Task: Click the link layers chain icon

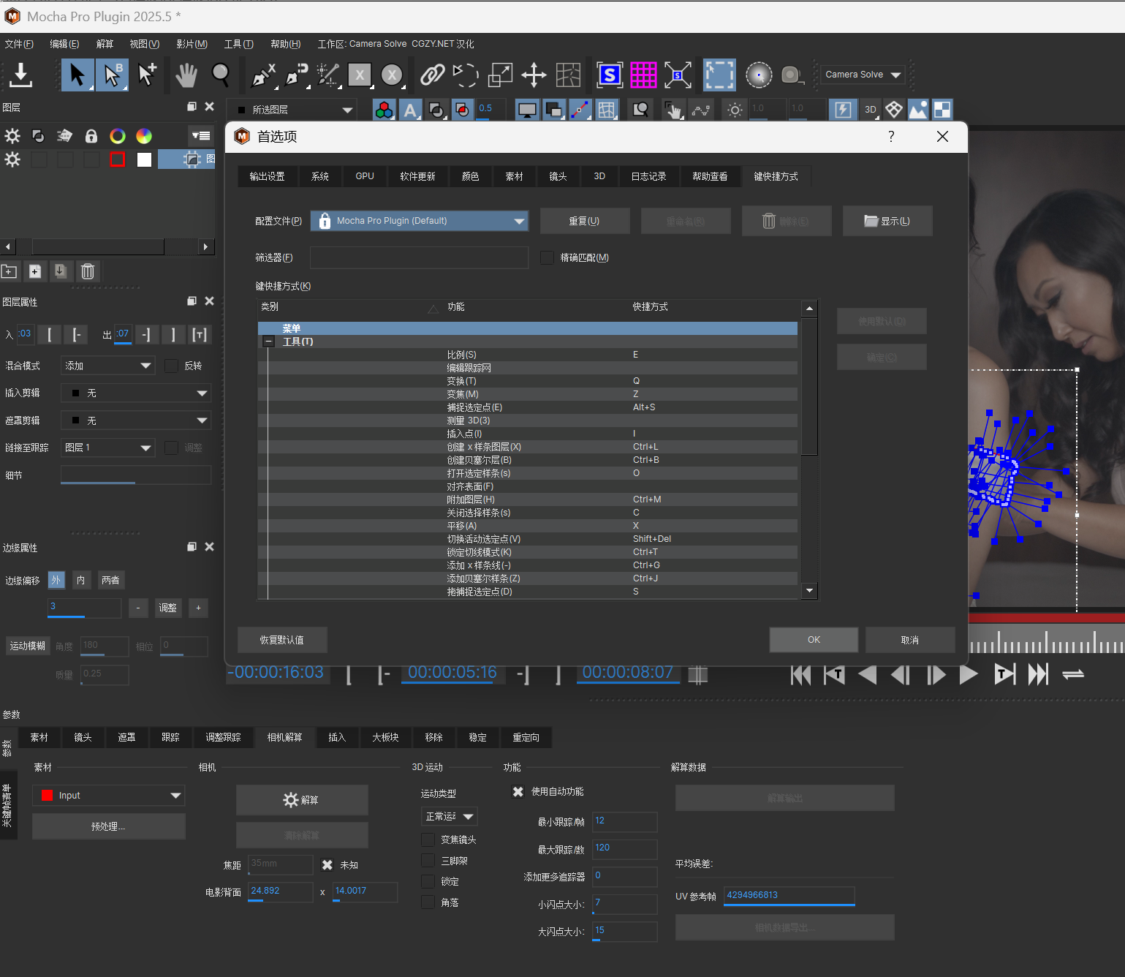Action: pos(432,75)
